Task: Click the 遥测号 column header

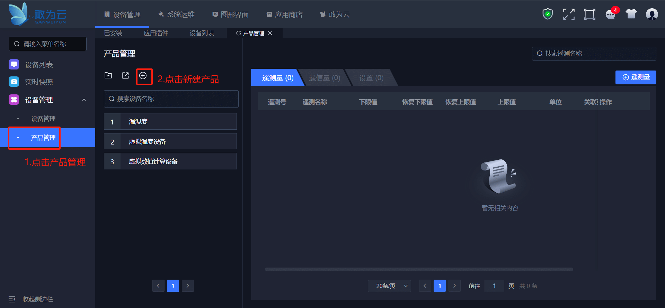Action: click(x=277, y=102)
